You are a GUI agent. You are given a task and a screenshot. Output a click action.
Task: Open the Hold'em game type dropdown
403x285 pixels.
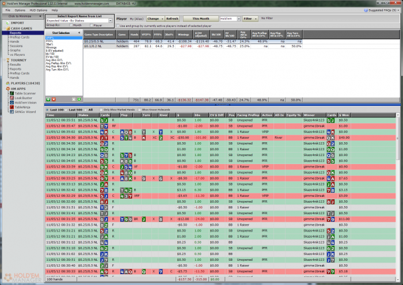click(239, 19)
